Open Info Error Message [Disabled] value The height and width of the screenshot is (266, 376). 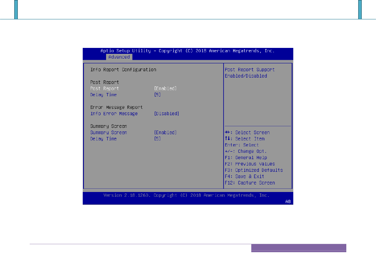pyautogui.click(x=166, y=114)
